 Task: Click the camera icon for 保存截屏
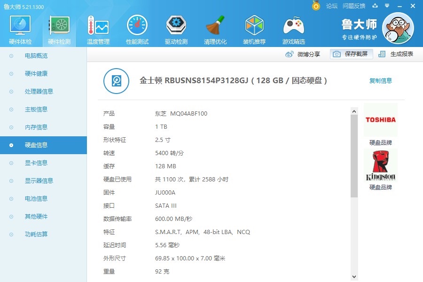tap(337, 54)
